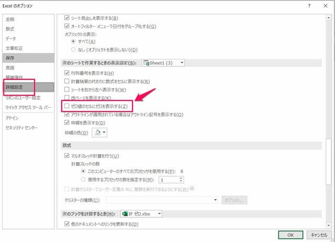Click the processor count input field
This screenshot has height=242, width=335.
169,180
